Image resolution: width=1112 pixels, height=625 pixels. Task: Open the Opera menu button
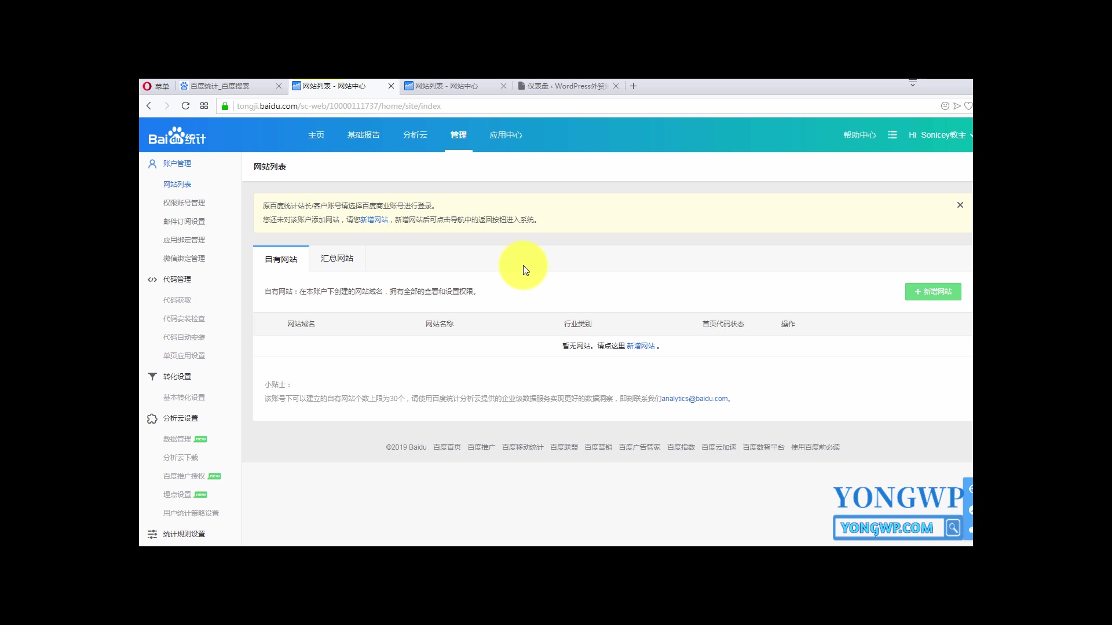coord(156,86)
